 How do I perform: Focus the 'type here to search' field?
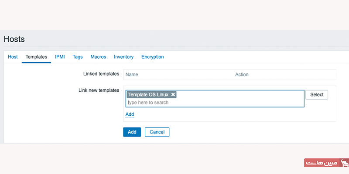[x=214, y=103]
